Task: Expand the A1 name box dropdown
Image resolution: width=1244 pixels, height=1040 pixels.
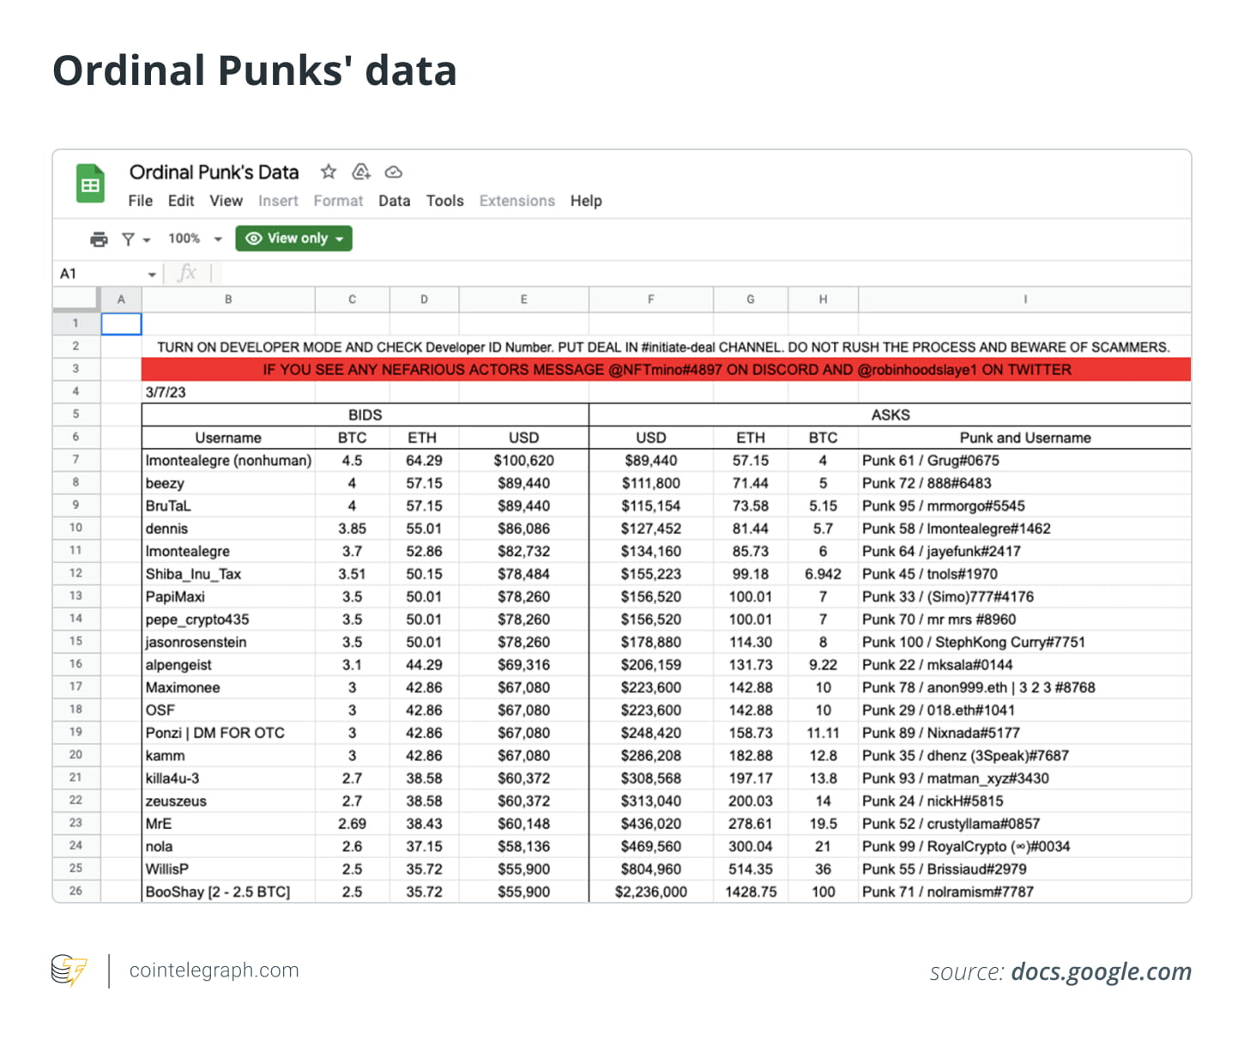Action: 152,275
